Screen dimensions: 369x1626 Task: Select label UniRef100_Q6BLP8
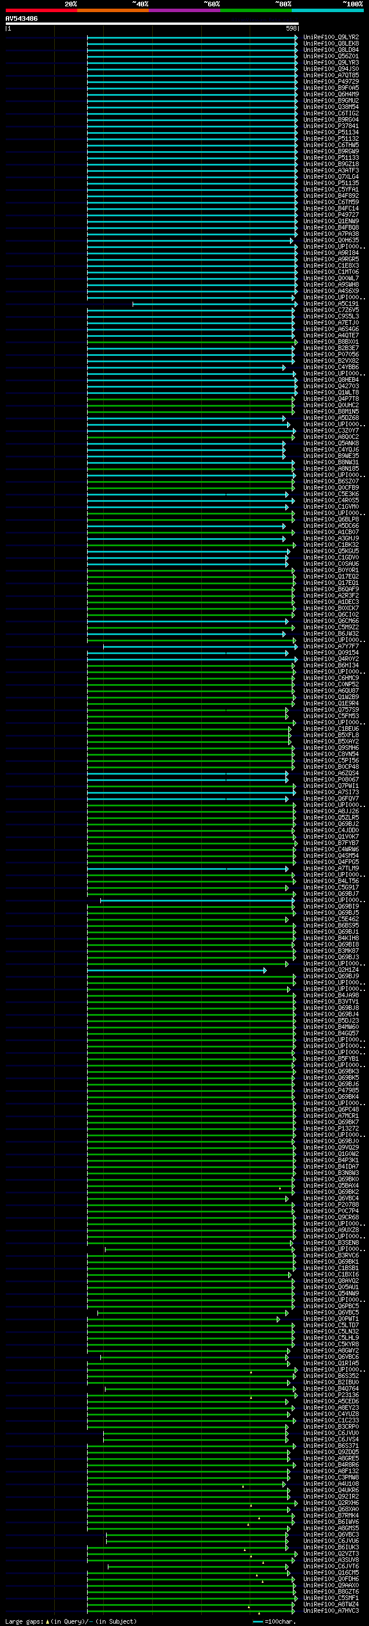coord(331,520)
